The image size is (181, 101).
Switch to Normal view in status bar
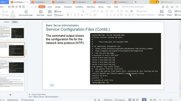(130, 100)
